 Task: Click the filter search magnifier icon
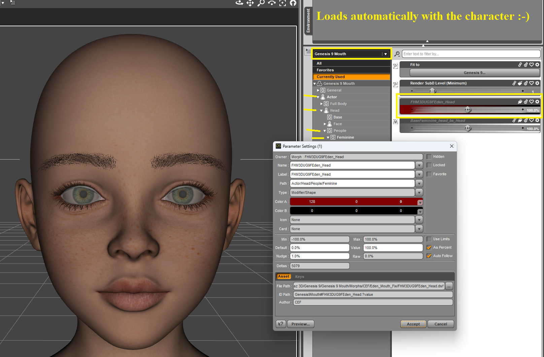397,54
